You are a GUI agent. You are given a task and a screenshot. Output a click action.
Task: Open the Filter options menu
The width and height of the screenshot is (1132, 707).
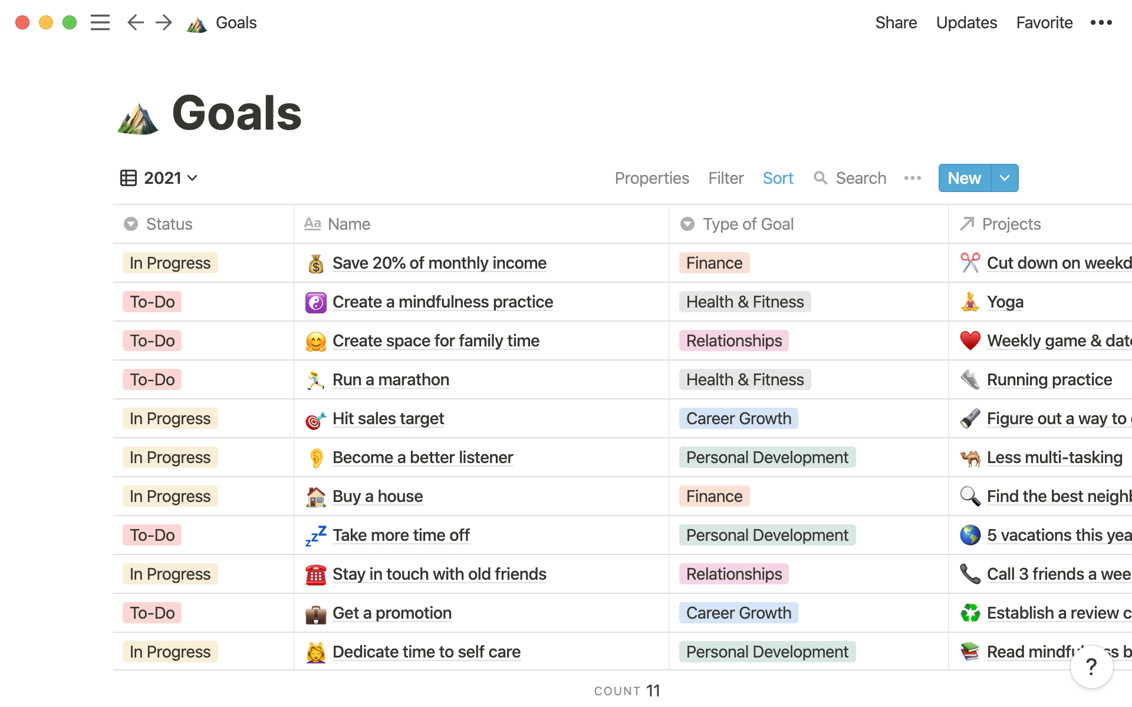point(725,177)
